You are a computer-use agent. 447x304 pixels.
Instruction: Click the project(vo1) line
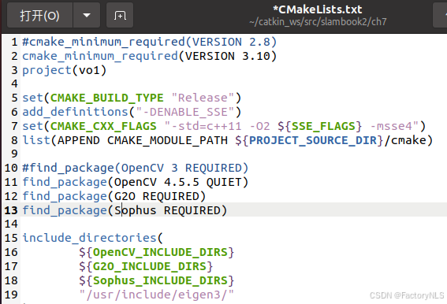(65, 70)
